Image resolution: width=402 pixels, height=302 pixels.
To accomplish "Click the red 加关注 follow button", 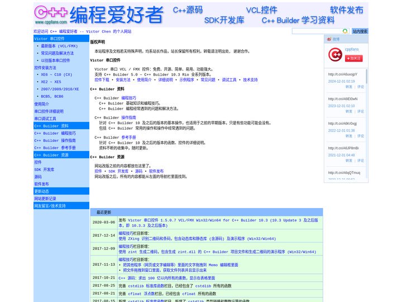I will pos(353,58).
